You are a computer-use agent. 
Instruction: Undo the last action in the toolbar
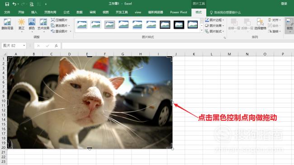click(14, 4)
